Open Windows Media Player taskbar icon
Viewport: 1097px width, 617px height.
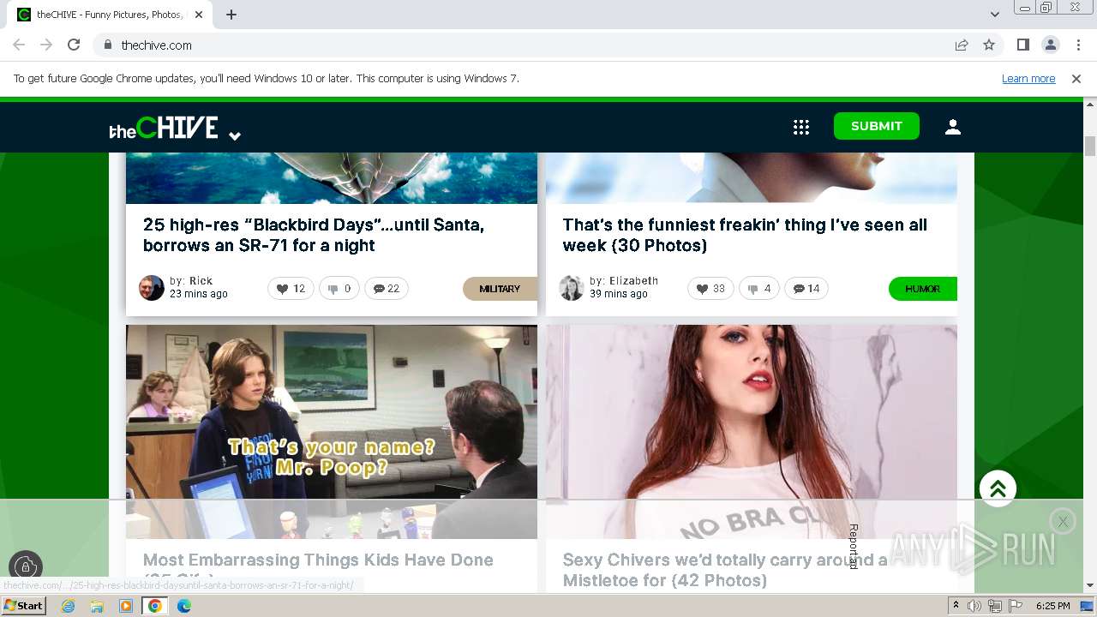126,606
